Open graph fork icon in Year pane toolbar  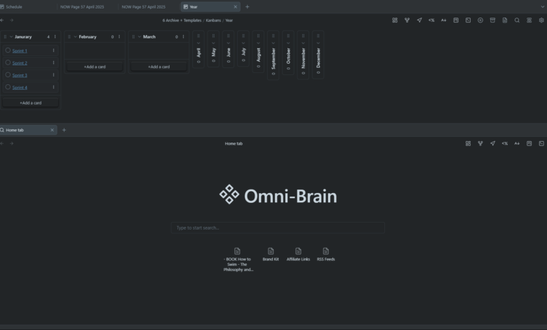click(x=407, y=20)
